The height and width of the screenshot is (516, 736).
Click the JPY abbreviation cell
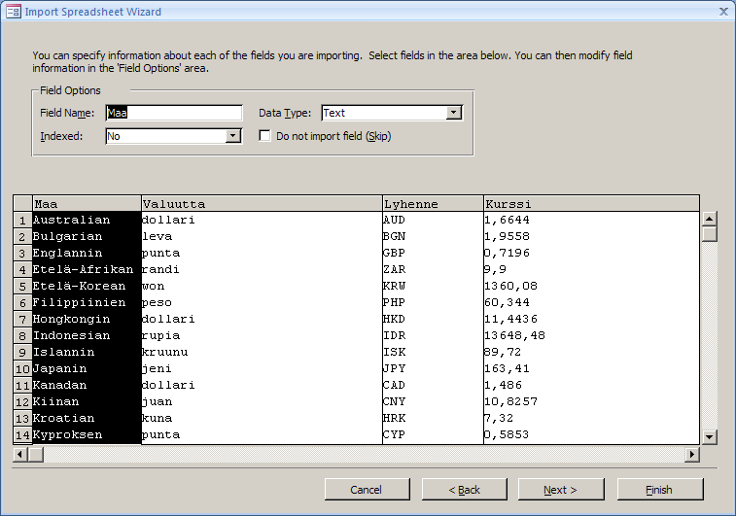[x=433, y=368]
